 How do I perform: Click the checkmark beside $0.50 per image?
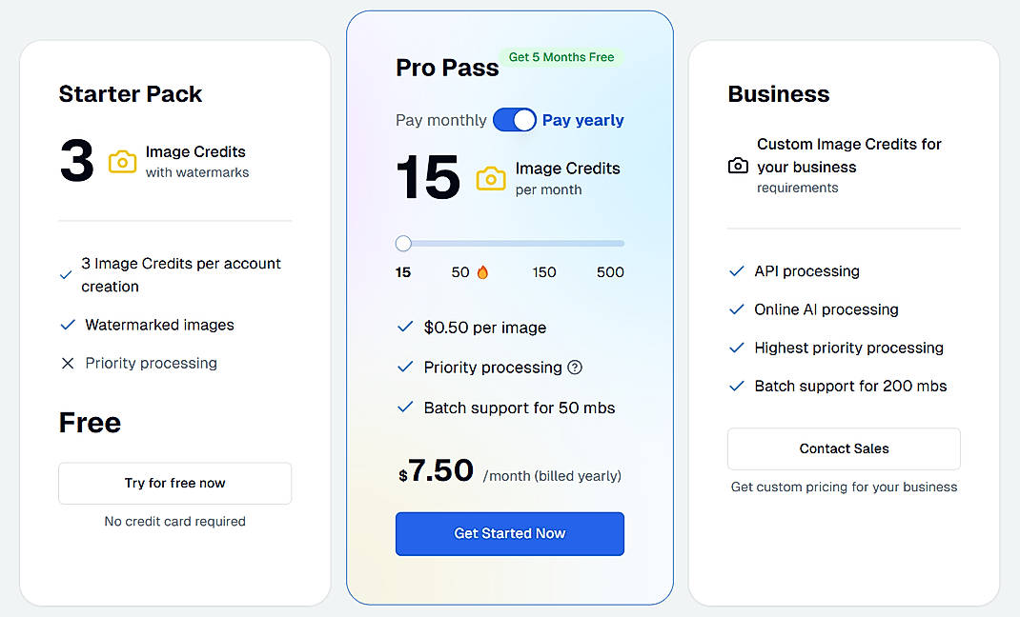[x=404, y=328]
